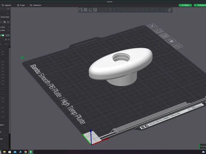Open the plate settings hexagon icon
This screenshot has width=206, height=154.
177,46
